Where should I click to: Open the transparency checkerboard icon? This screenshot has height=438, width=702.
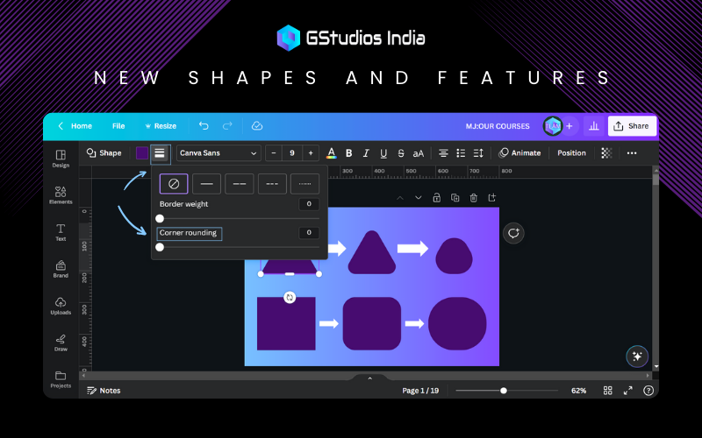[606, 152]
